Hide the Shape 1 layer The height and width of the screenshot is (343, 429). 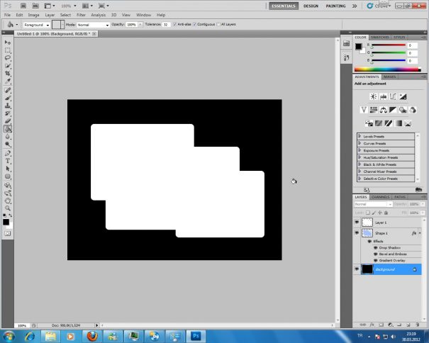(357, 232)
